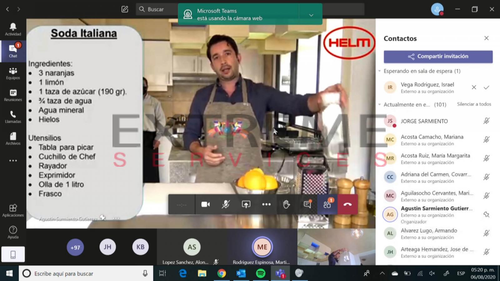Click Silenciar a todos link
This screenshot has height=281, width=500.
tap(474, 104)
